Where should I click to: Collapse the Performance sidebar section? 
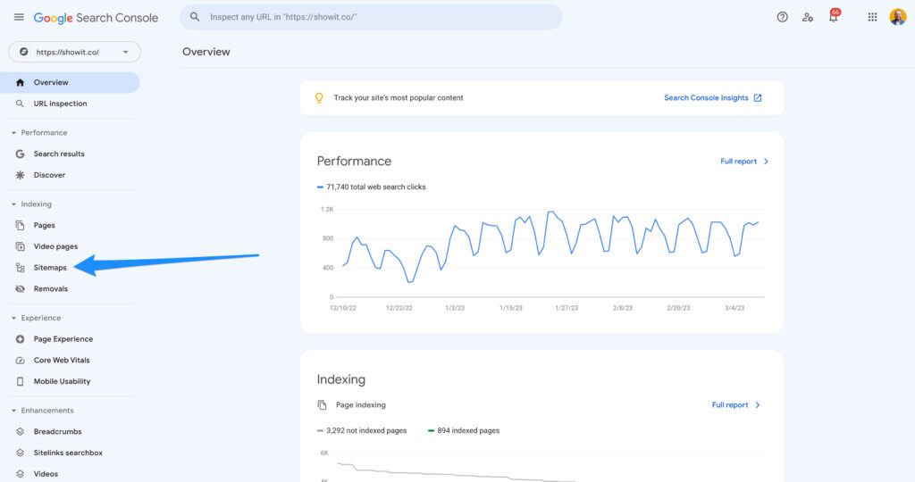(14, 133)
